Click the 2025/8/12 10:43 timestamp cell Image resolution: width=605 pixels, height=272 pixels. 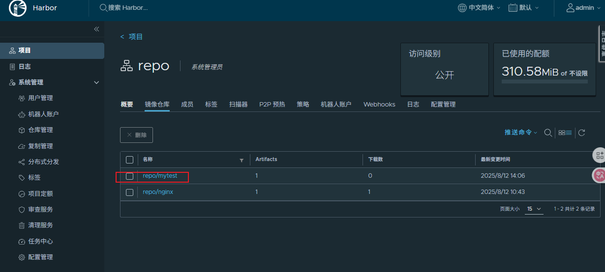click(x=503, y=192)
